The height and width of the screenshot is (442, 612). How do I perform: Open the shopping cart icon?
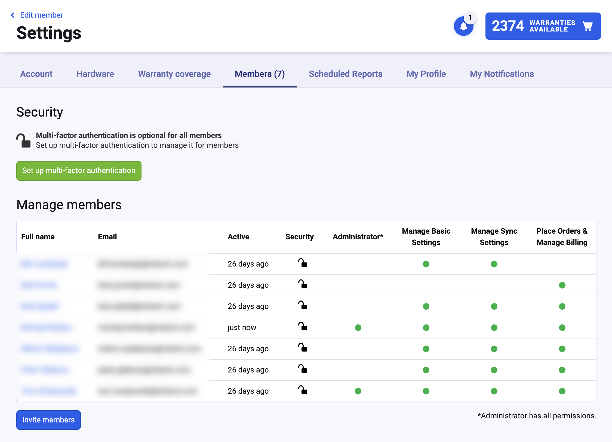(588, 26)
